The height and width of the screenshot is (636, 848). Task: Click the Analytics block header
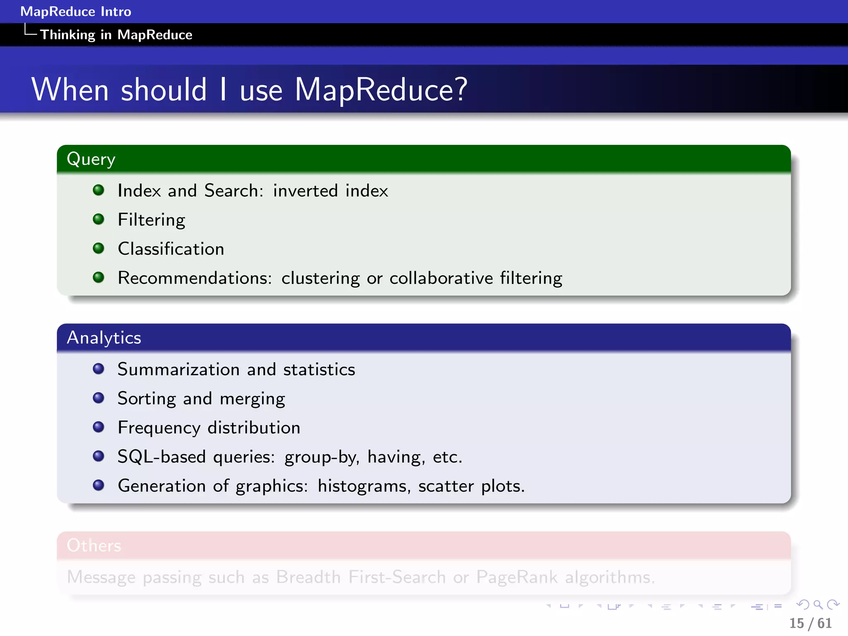click(x=424, y=337)
